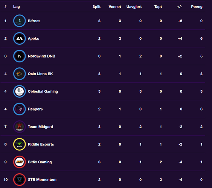Open the Bifrost team name link

click(34, 21)
